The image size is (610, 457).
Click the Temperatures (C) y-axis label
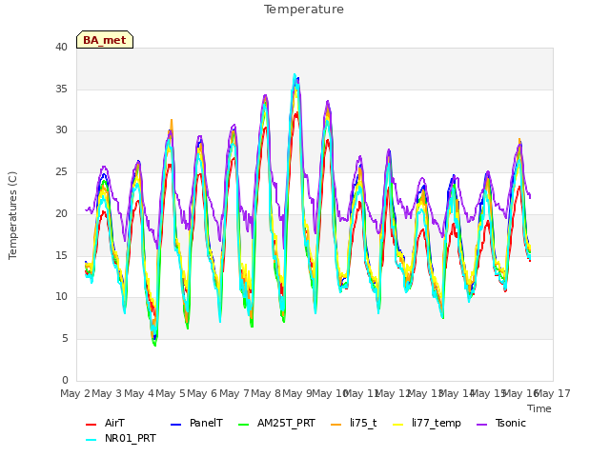point(12,215)
